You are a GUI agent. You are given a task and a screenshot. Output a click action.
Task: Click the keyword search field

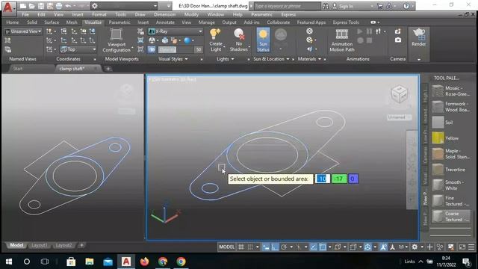click(x=287, y=6)
